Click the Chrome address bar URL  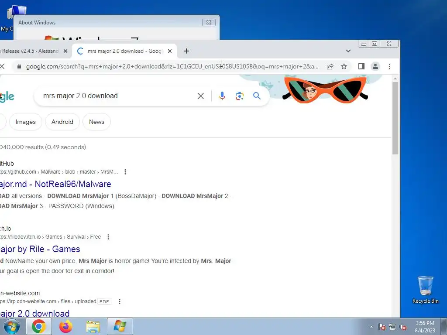(x=172, y=66)
